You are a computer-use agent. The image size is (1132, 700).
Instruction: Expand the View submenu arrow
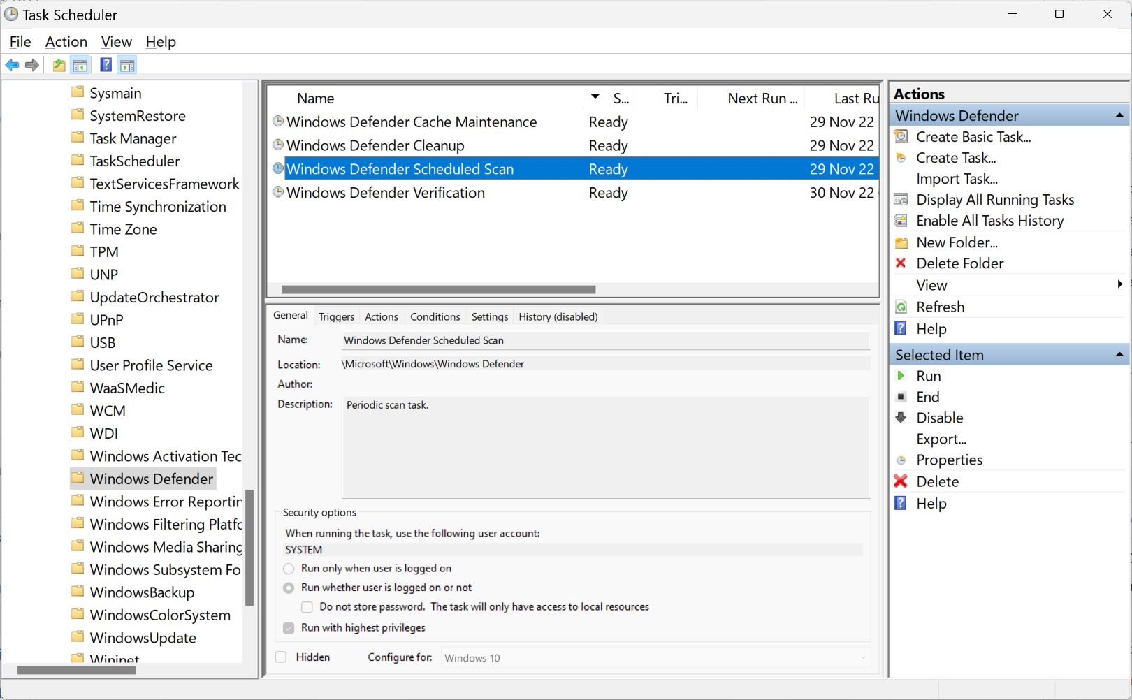tap(1120, 284)
